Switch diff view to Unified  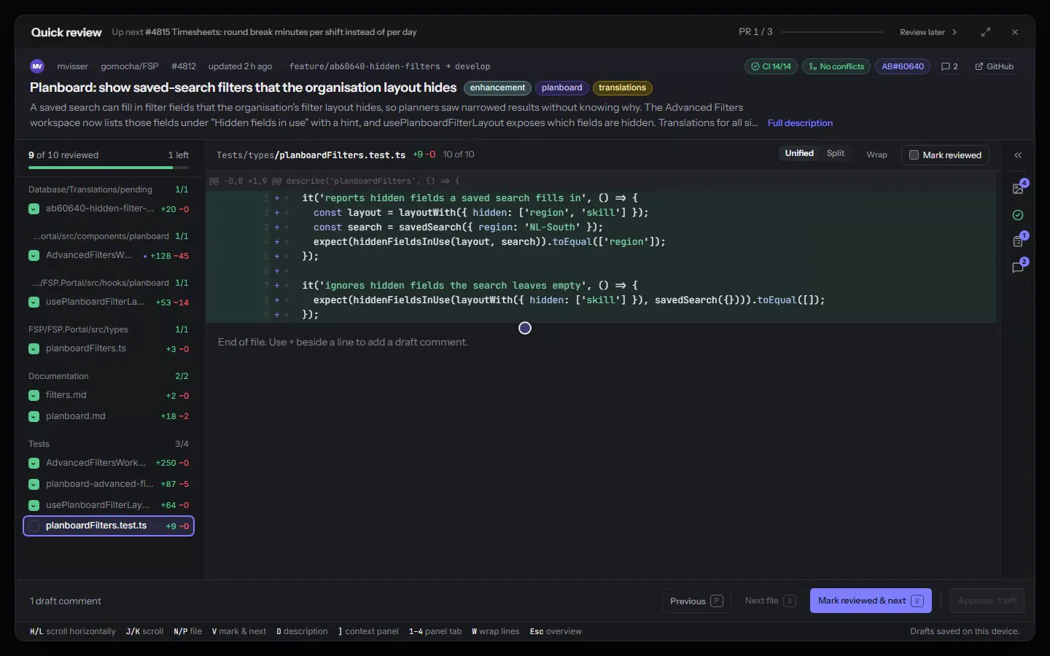pos(799,154)
